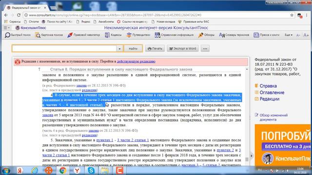Viewport: 312px width, 175px height.
Task: Click the document search input field
Action: coord(64,49)
